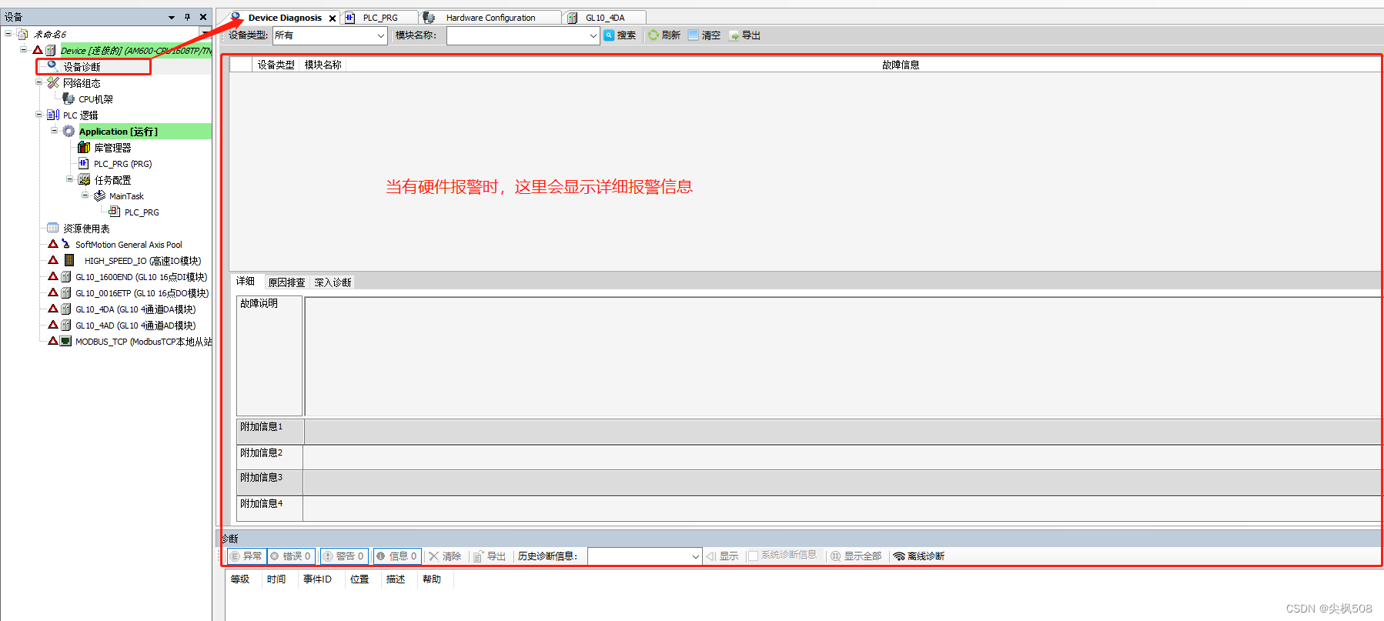
Task: Collapse the Application node expander
Action: point(55,131)
